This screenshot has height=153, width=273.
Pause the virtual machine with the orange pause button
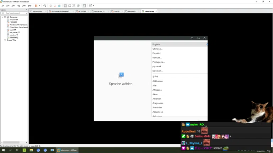coord(36,6)
